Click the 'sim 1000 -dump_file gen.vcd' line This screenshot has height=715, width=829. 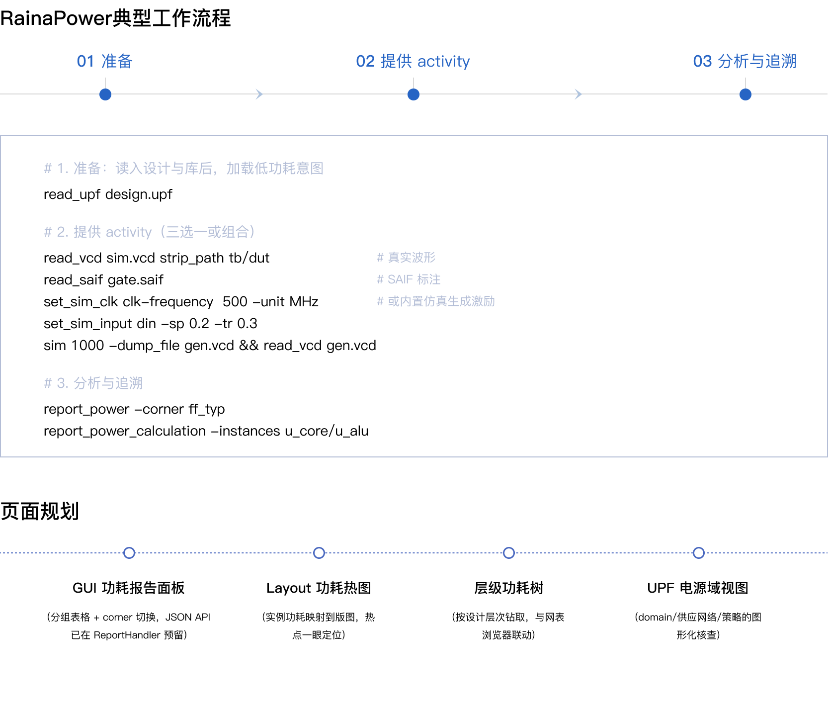tap(210, 346)
